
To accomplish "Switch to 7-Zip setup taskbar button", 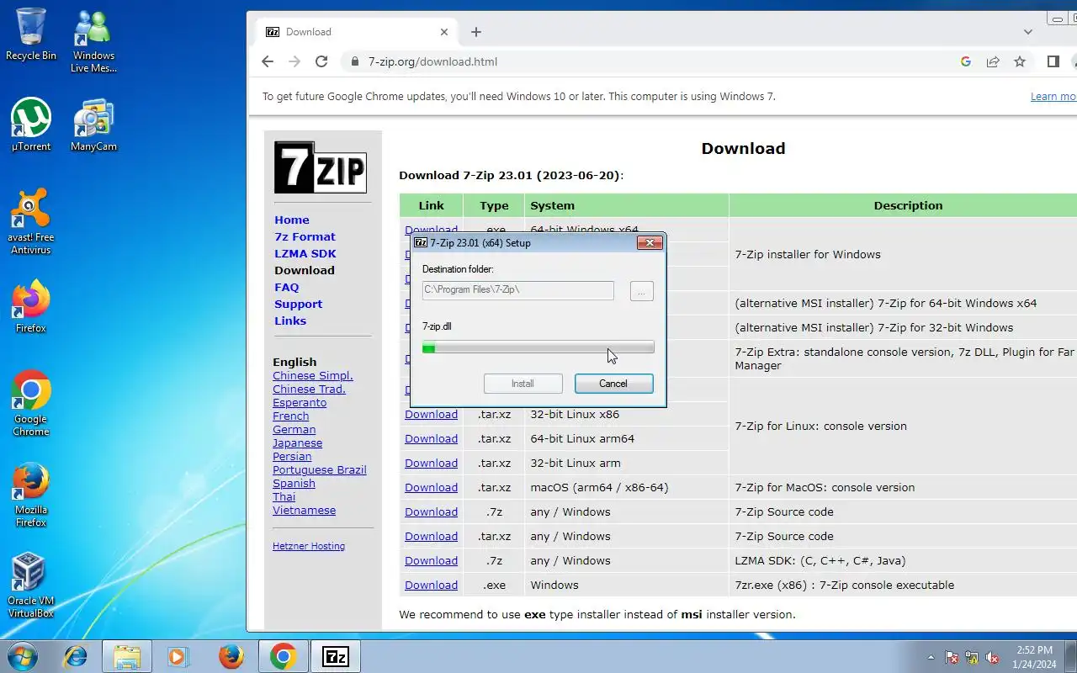I will tap(336, 656).
